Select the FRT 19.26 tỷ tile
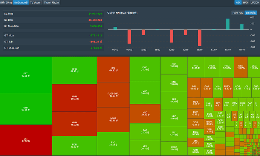The height and width of the screenshot is (156, 260). click(x=174, y=100)
